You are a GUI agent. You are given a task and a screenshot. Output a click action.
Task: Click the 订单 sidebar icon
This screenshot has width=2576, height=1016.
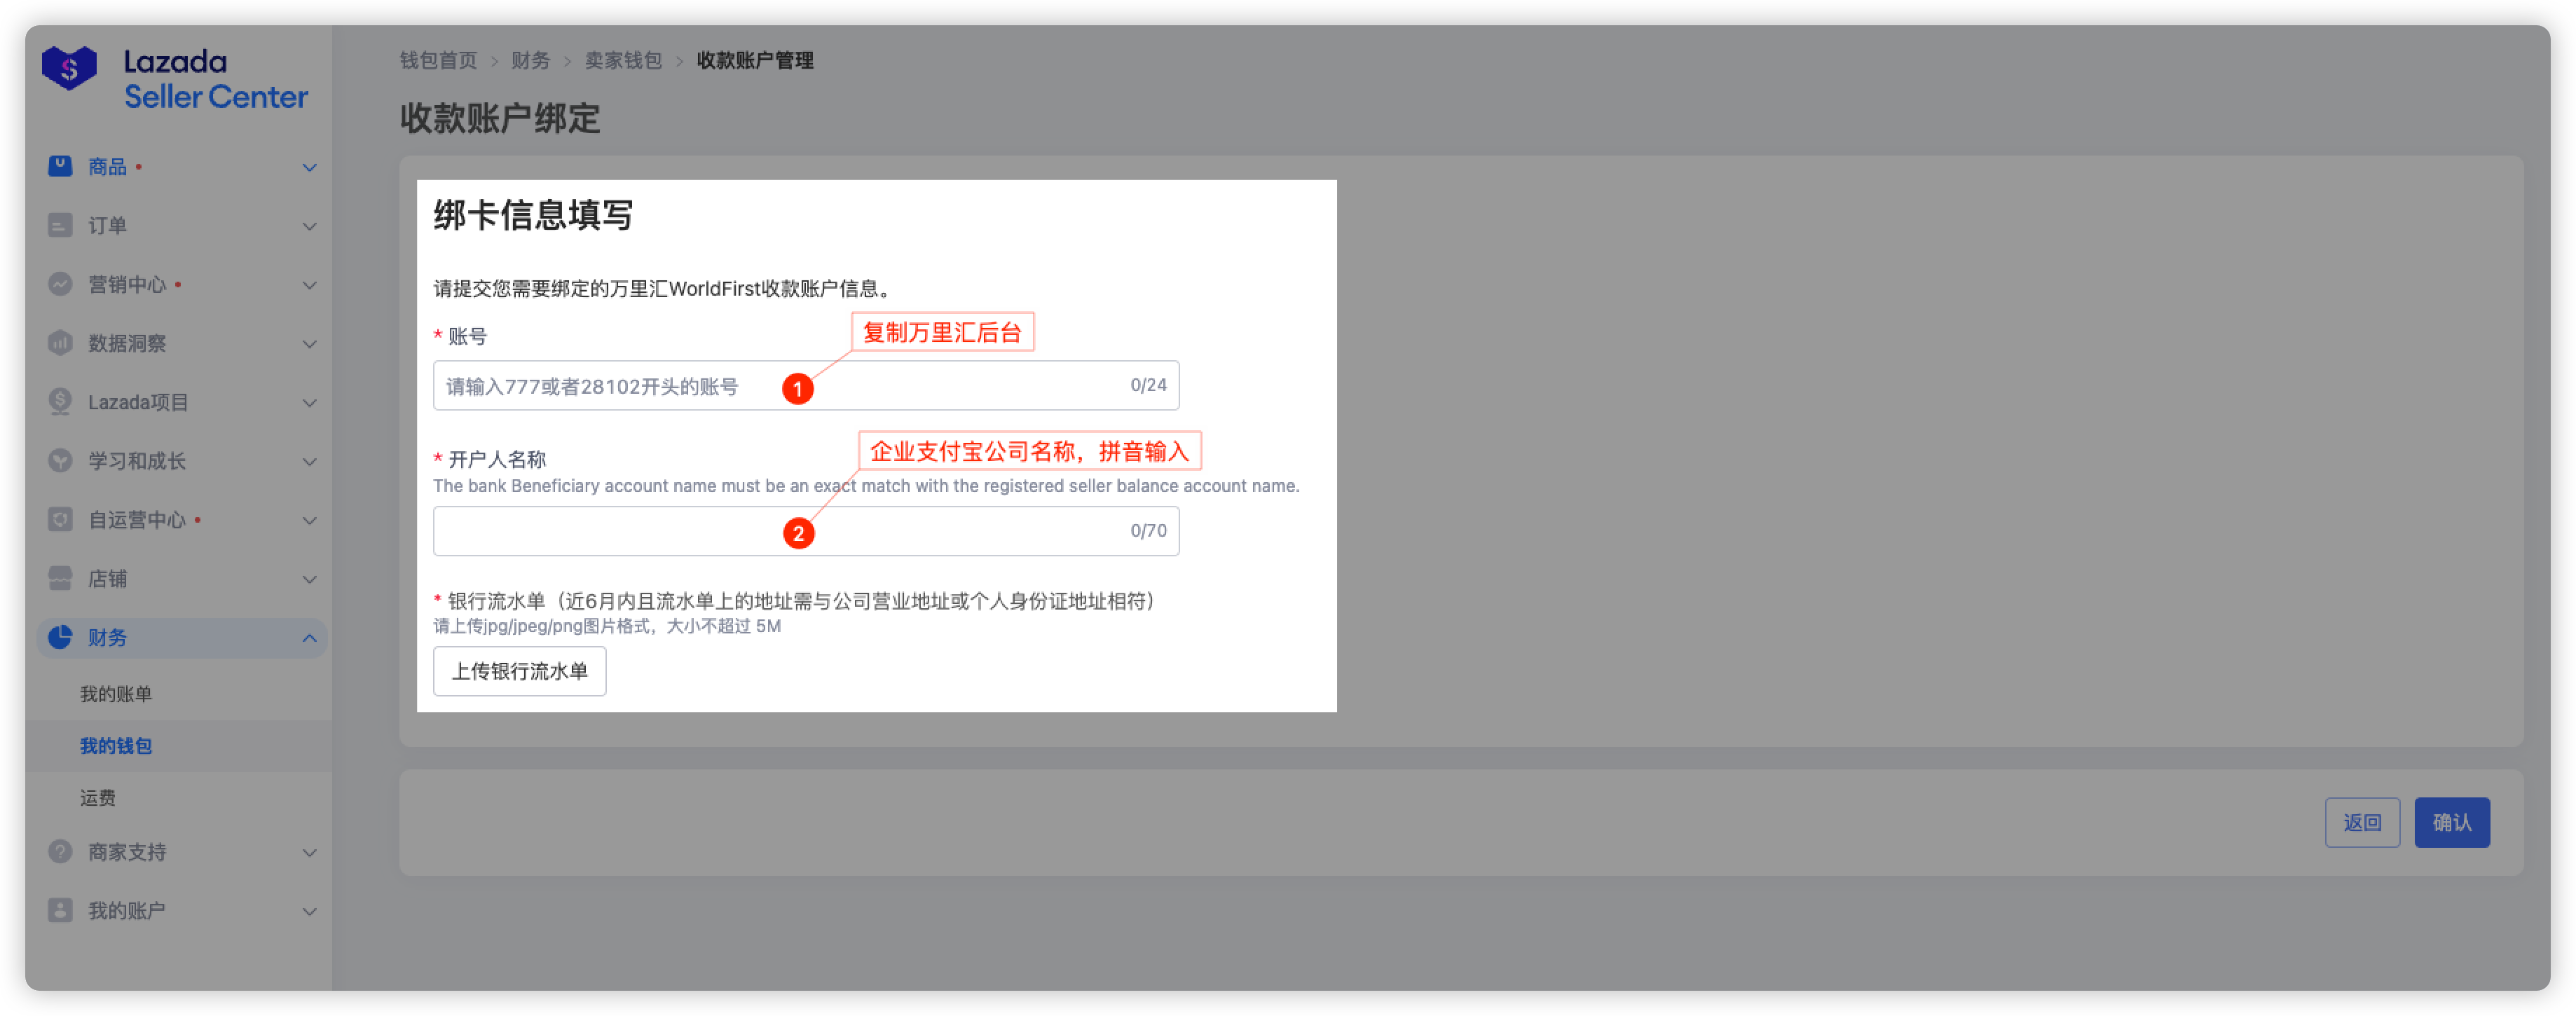[60, 225]
